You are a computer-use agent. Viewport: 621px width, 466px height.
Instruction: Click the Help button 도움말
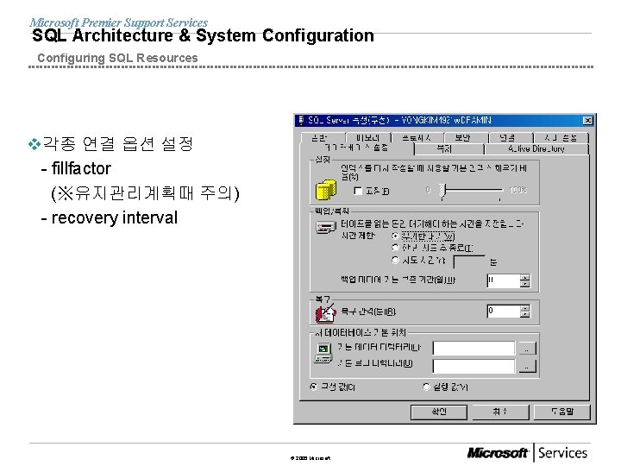(x=562, y=412)
